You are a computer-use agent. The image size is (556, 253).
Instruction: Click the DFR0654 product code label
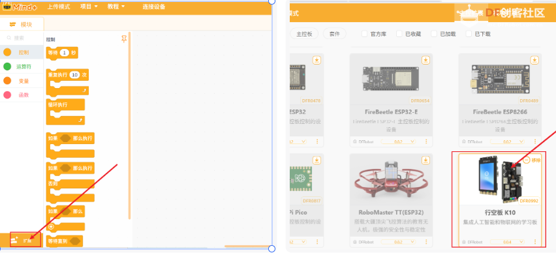click(x=420, y=100)
